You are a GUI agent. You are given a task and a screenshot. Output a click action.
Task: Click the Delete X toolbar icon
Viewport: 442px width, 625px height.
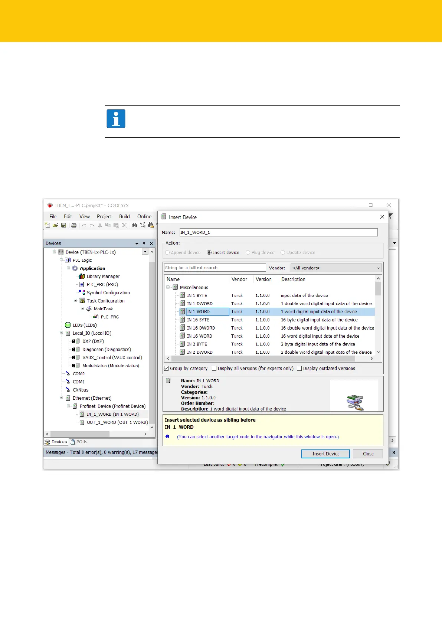point(124,225)
